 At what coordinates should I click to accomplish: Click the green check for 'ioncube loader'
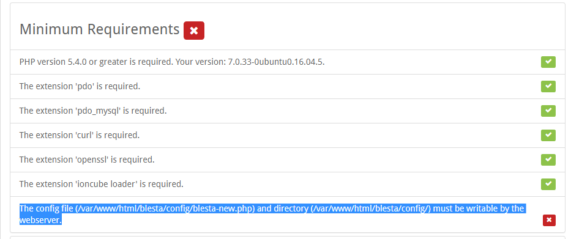(x=548, y=184)
